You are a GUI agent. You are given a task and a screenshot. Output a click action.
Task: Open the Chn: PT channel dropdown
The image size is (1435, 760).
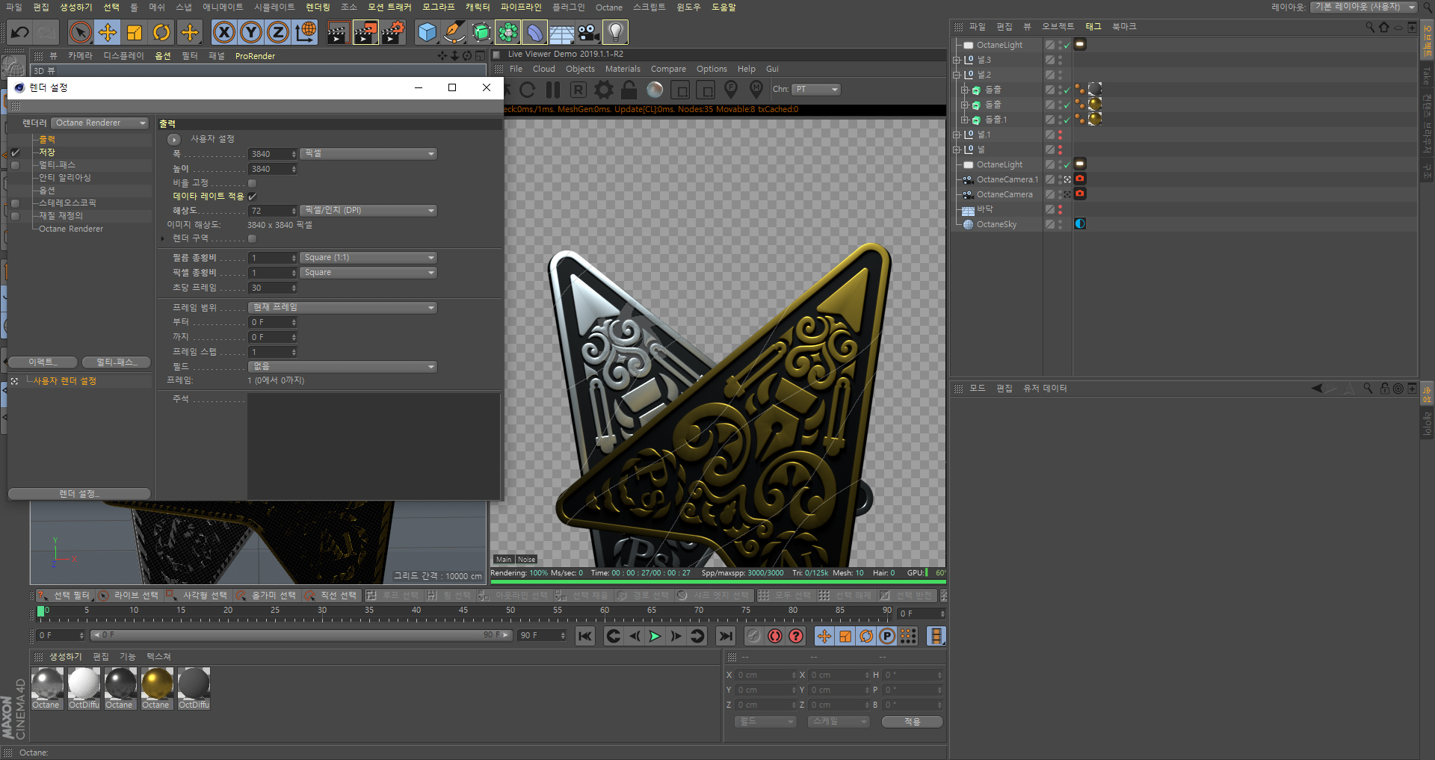(816, 90)
